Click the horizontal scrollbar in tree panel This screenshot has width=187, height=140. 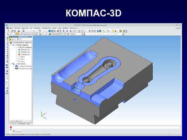[x=21, y=121]
